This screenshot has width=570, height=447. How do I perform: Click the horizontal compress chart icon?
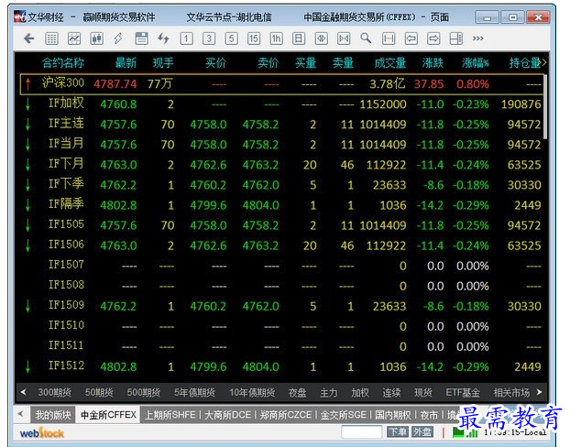point(344,38)
